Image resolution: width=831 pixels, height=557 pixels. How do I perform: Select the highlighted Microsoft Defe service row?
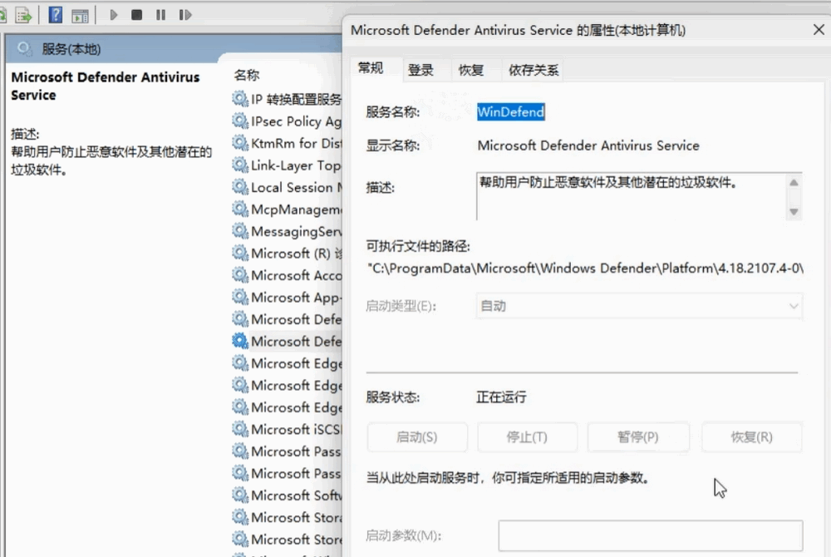287,342
